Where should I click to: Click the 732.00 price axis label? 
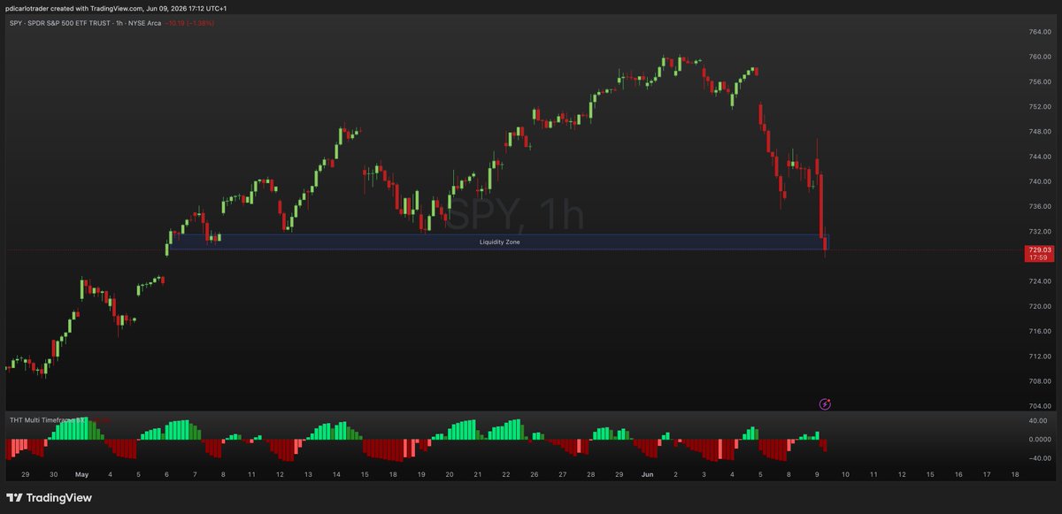click(1039, 231)
